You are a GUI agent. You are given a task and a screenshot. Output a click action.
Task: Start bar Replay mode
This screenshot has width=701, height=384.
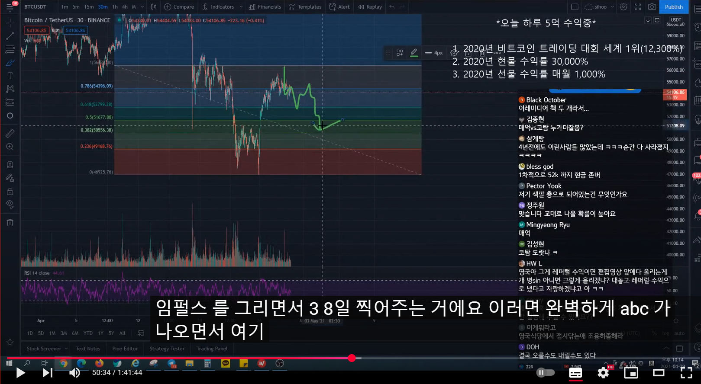(x=370, y=7)
